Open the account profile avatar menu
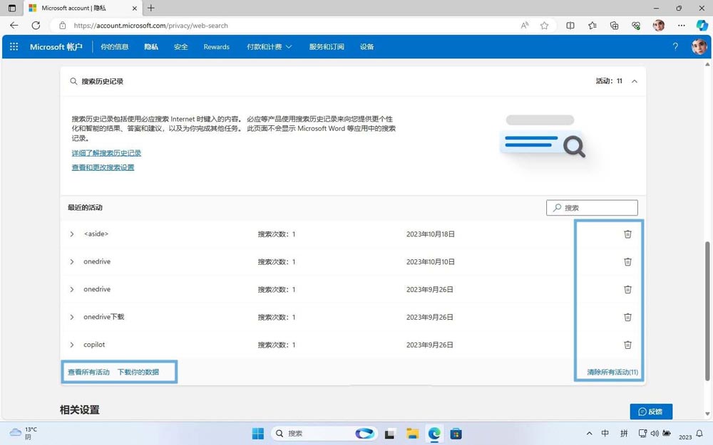Screen dimensions: 713x445 (699, 46)
